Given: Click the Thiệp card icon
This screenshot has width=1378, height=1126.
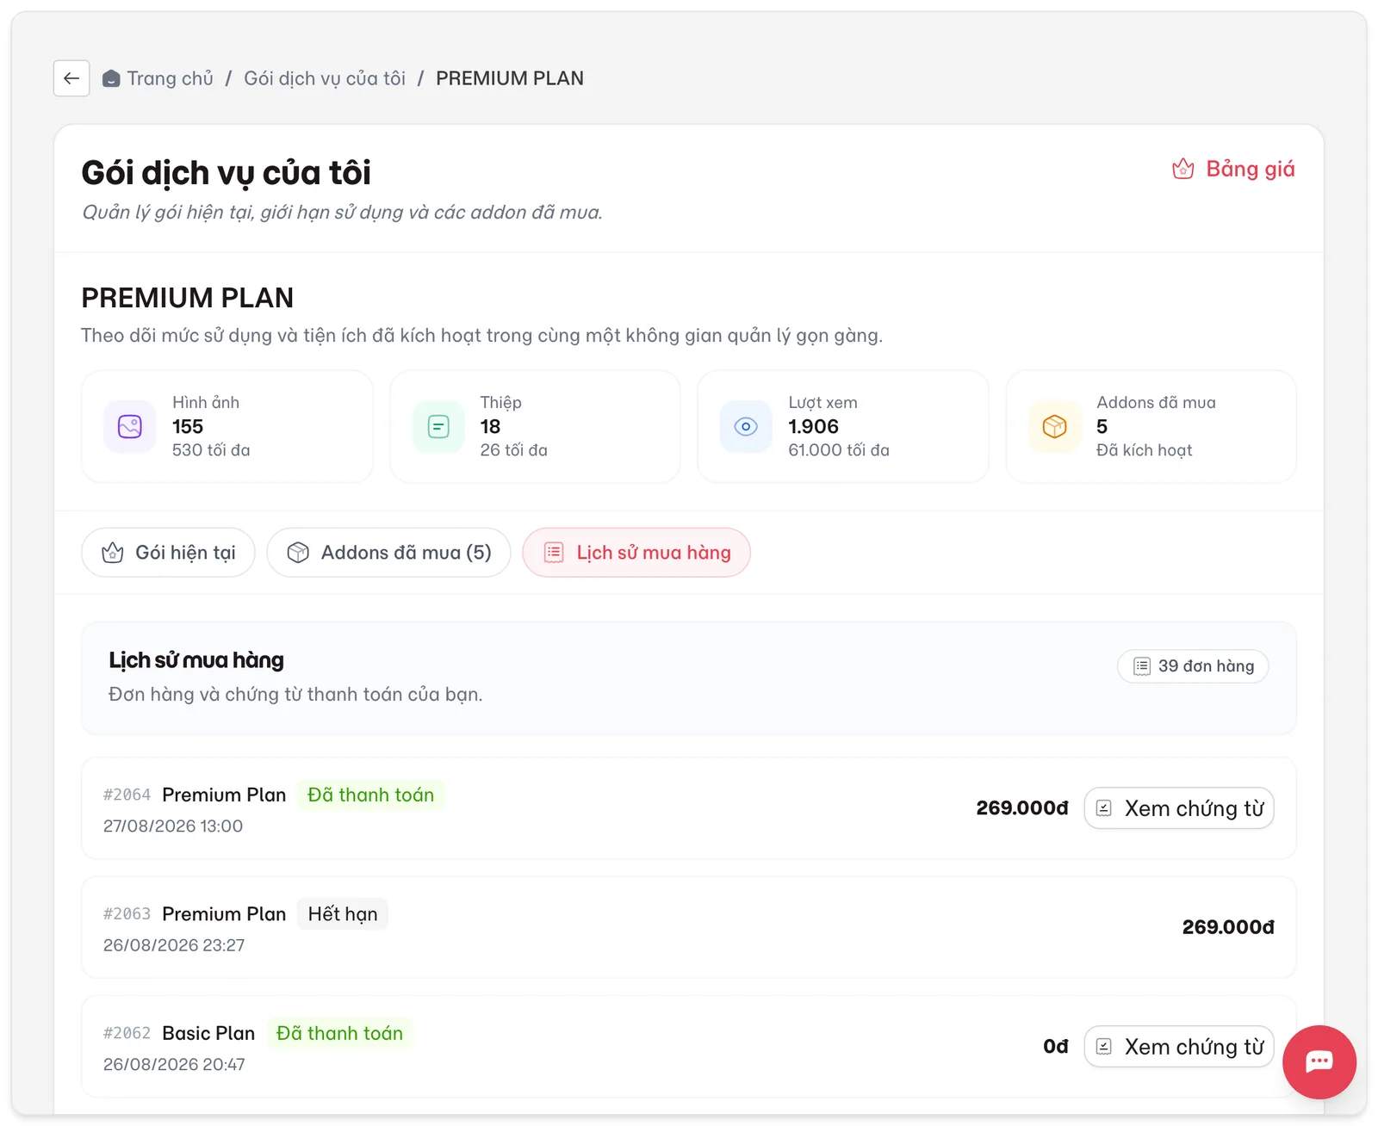Looking at the screenshot, I should tap(438, 426).
